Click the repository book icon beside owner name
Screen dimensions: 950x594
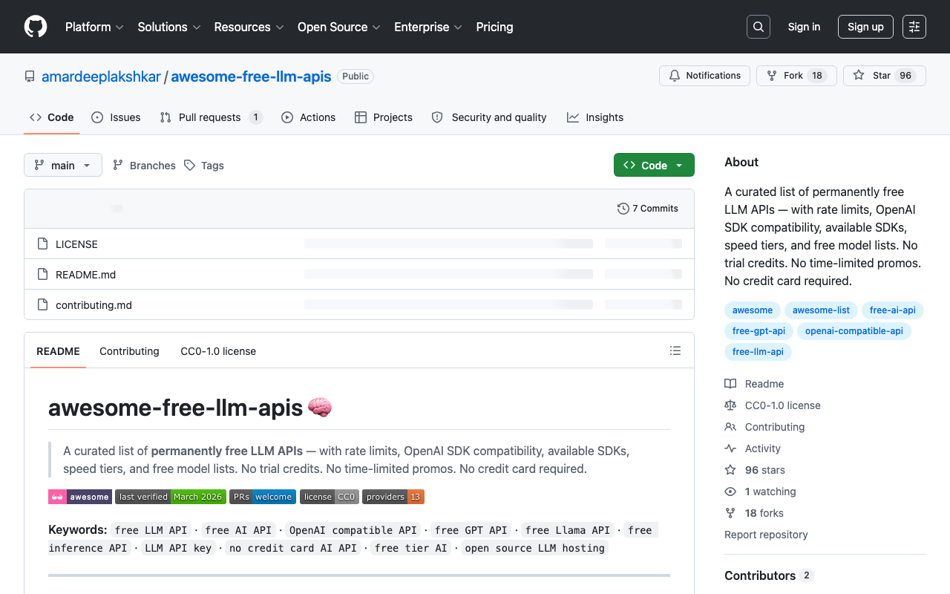[x=30, y=76]
